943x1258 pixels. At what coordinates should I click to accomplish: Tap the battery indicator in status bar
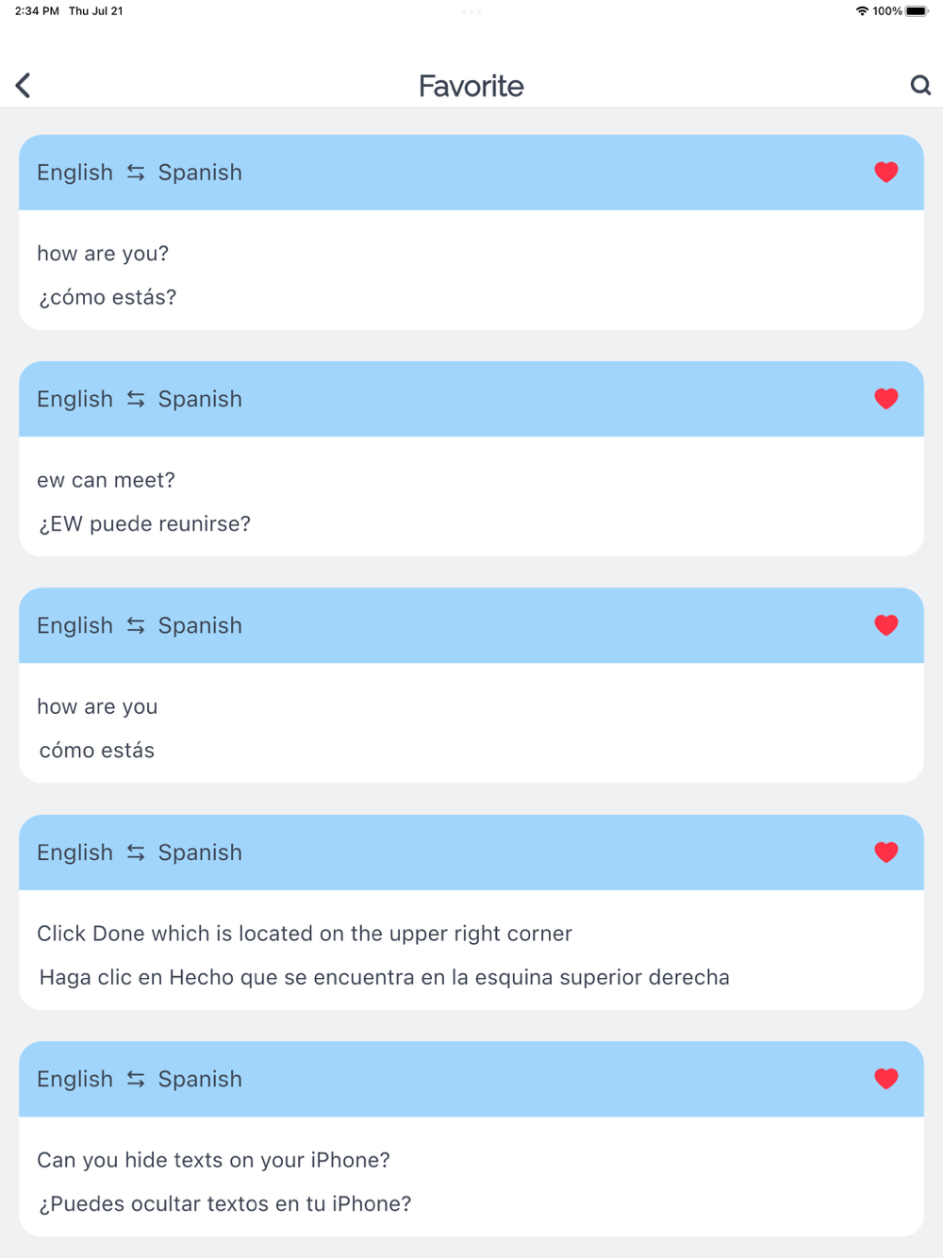[x=917, y=11]
